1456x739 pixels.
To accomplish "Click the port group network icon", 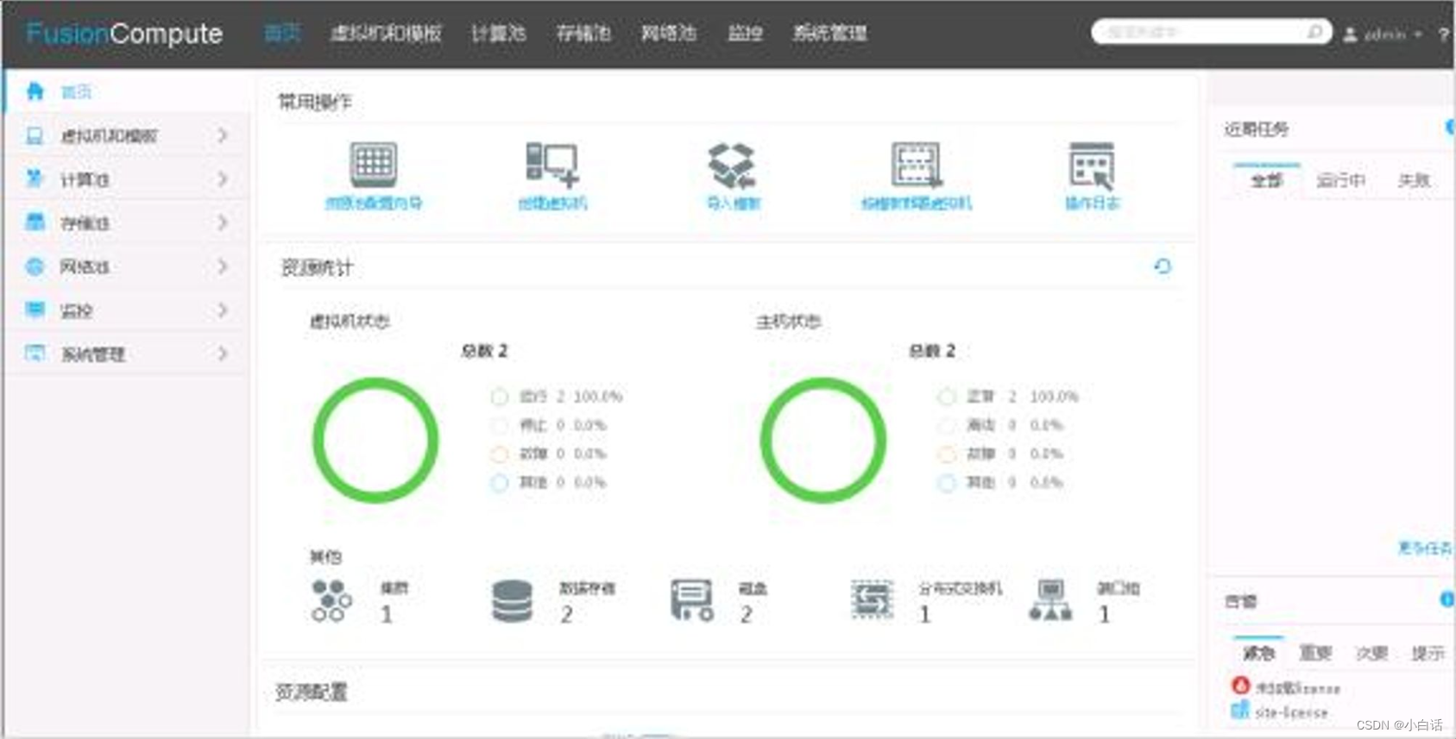I will 1050,600.
